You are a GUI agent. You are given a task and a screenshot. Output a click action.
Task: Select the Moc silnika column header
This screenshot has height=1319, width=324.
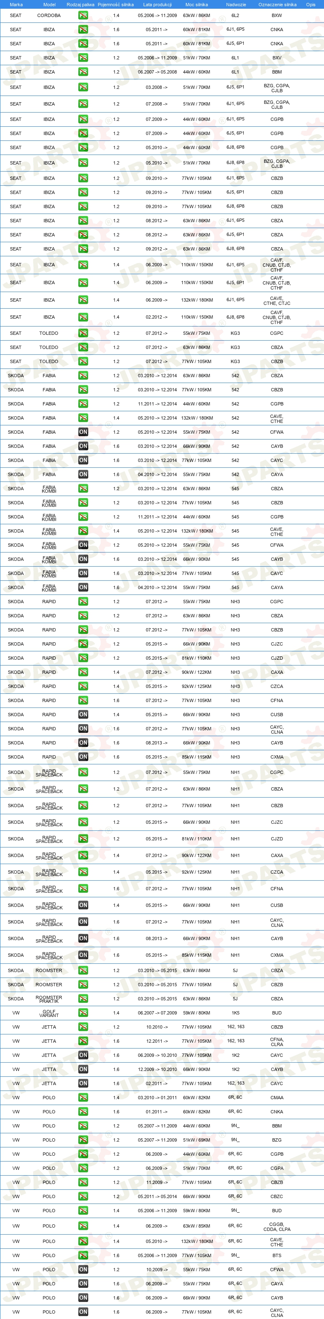(x=197, y=4)
